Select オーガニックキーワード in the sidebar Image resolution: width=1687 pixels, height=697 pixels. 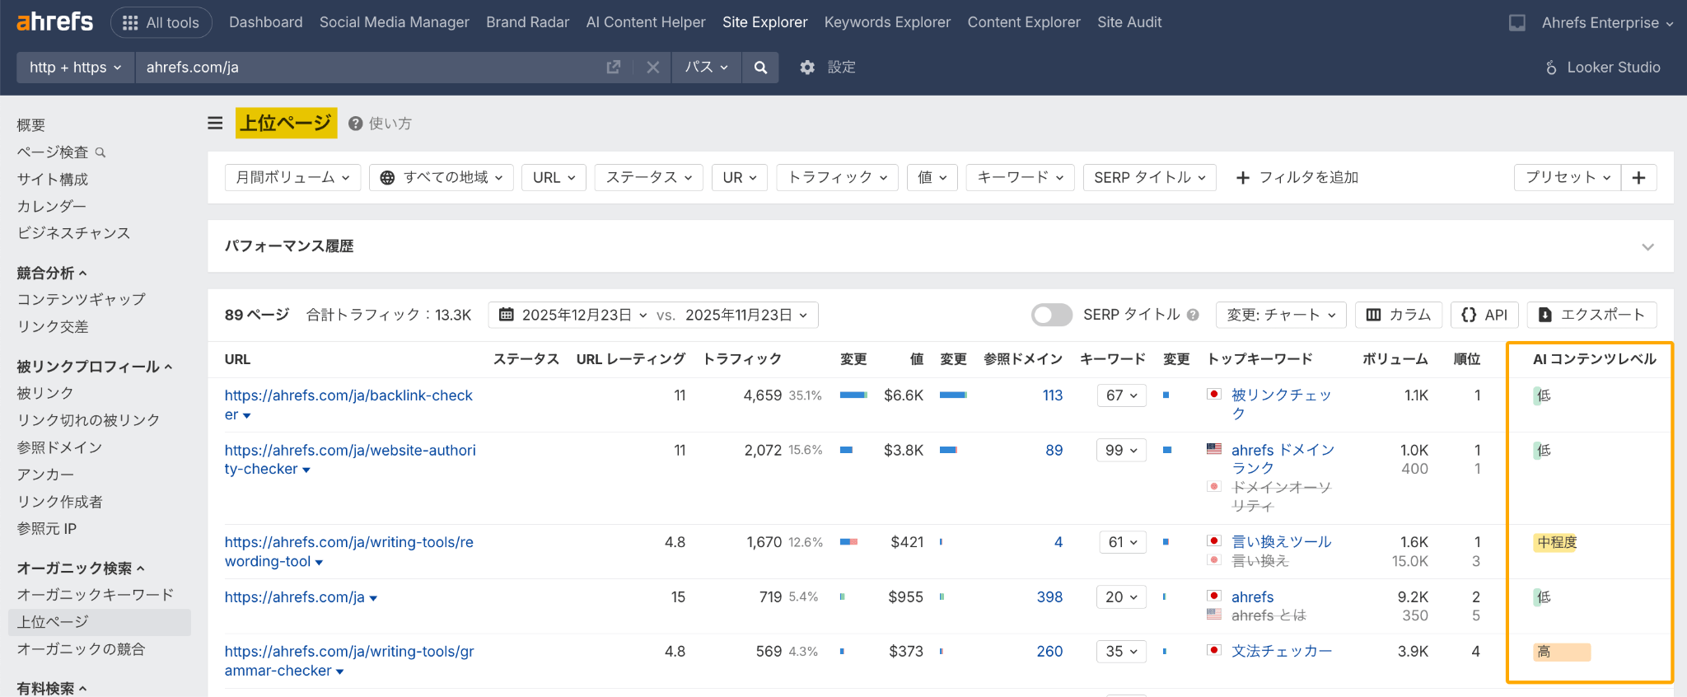coord(96,595)
